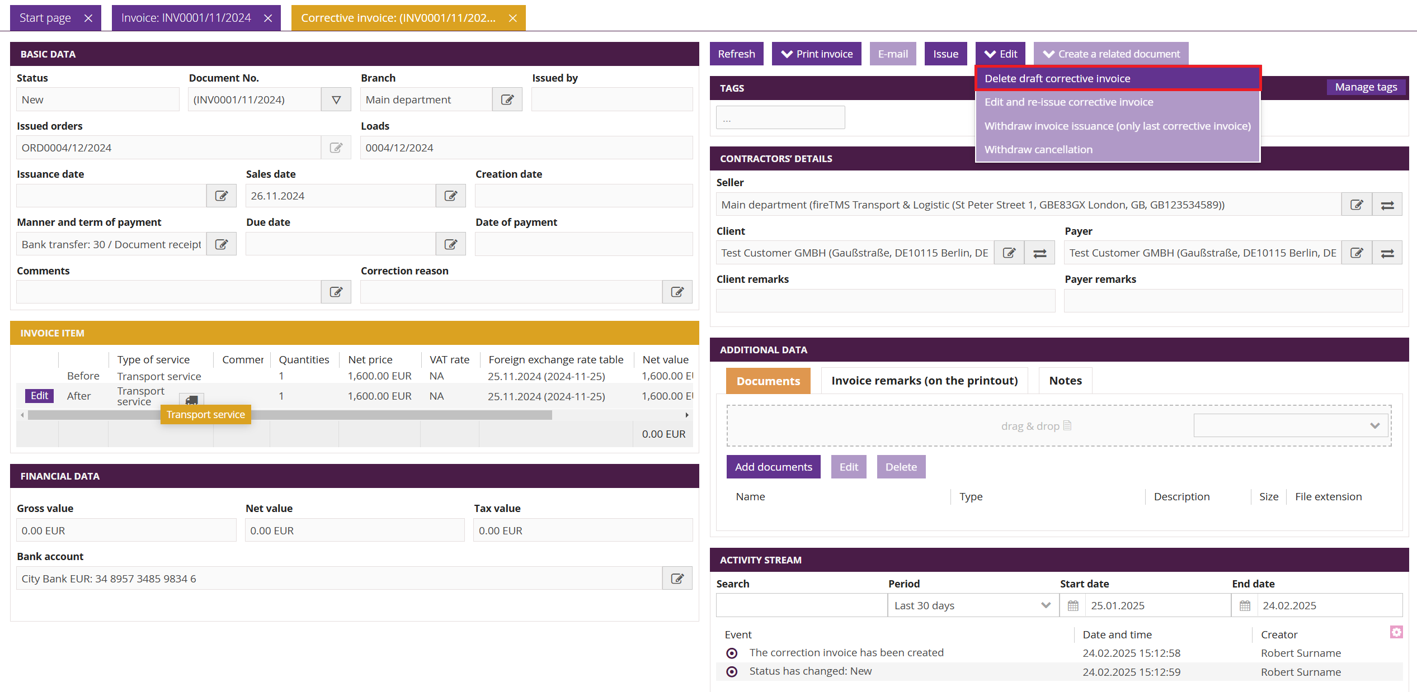Viewport: 1417px width, 692px height.
Task: Click the activity stream Search field
Action: coord(801,605)
